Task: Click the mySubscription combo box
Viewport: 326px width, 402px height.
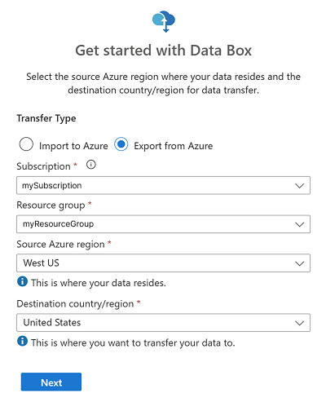Action: (163, 185)
